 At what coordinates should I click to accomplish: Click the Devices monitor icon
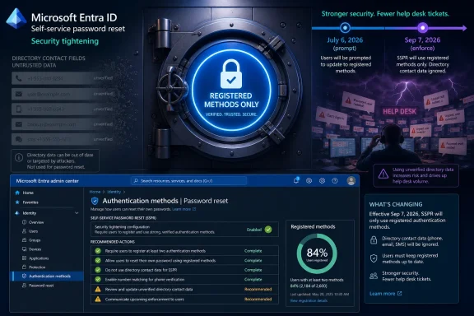coord(24,249)
